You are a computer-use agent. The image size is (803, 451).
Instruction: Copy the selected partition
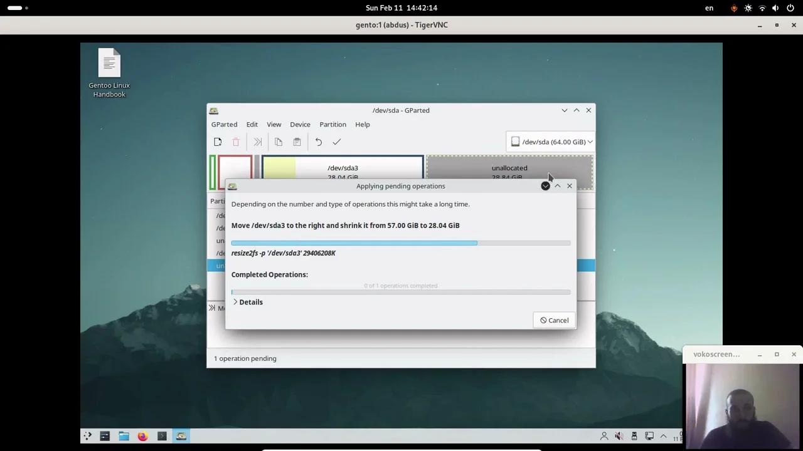coord(279,142)
